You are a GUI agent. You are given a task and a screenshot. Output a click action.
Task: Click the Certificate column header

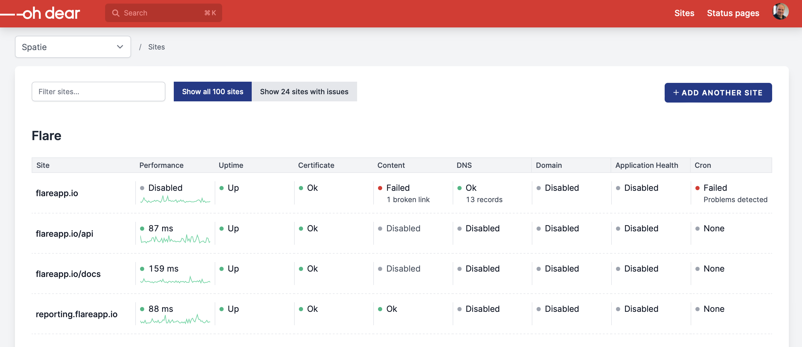coord(316,165)
